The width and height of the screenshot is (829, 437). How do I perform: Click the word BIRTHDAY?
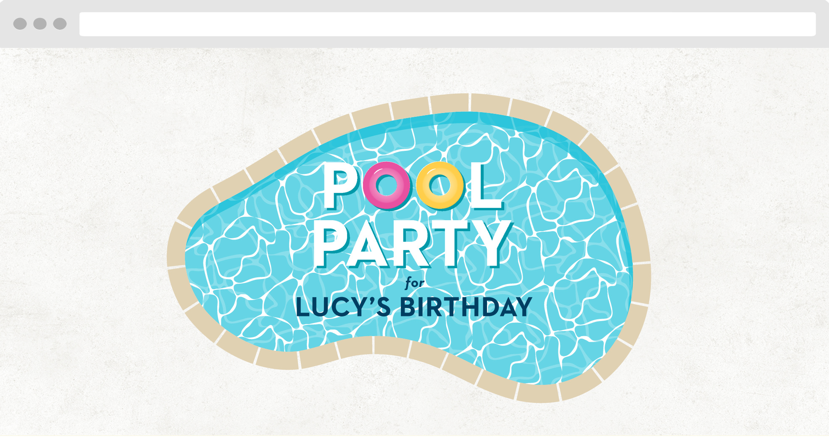466,307
